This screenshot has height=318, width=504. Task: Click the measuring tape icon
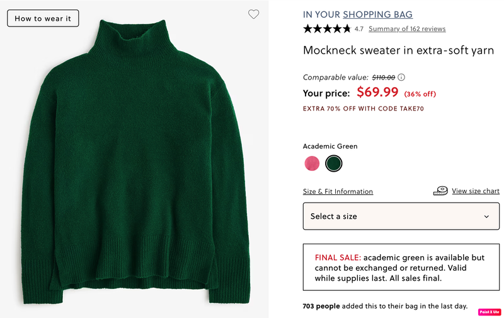[x=440, y=191]
